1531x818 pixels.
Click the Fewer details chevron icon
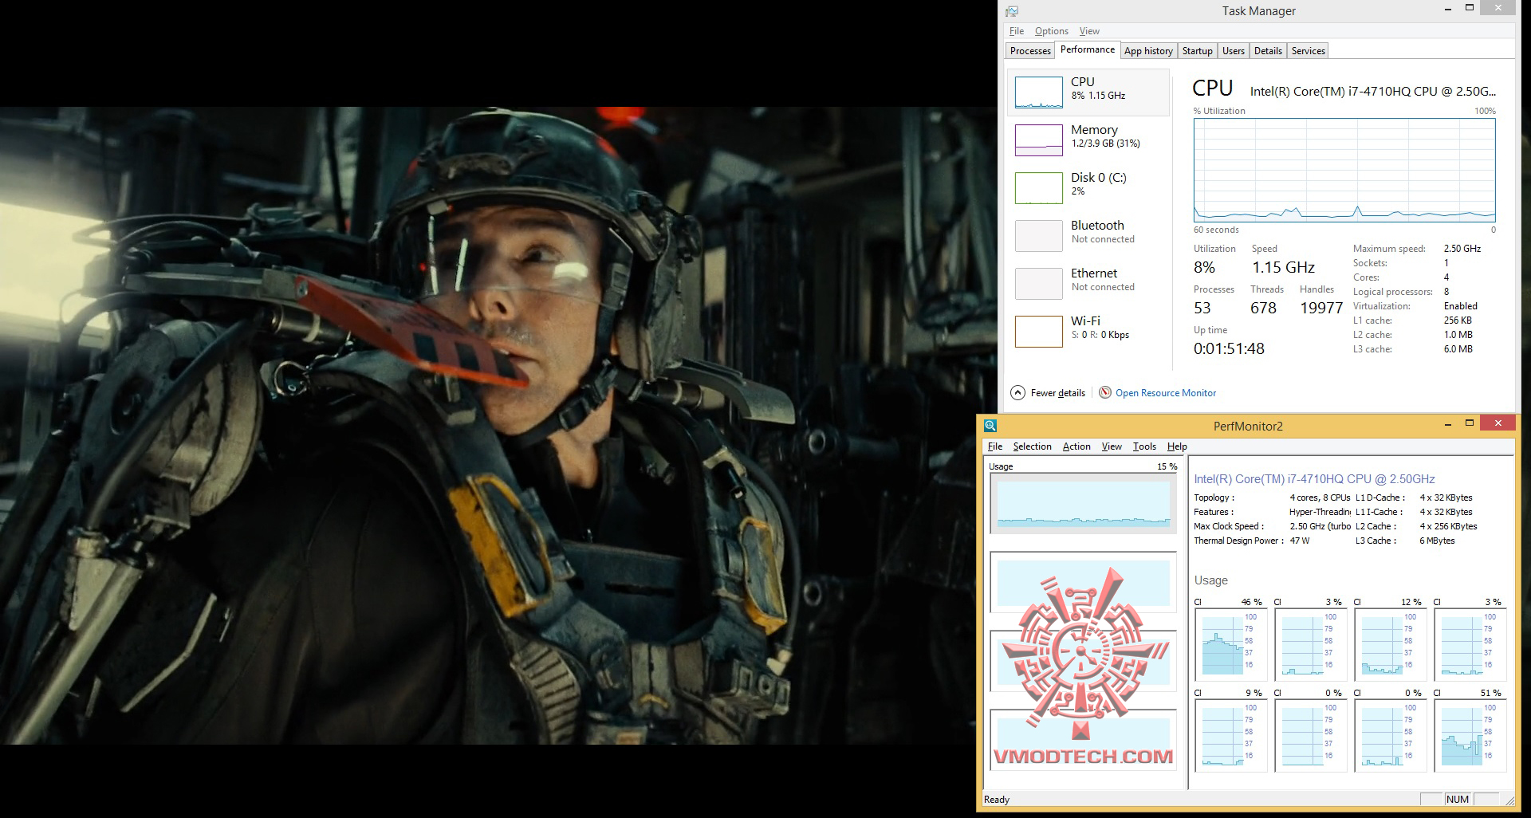tap(1018, 392)
